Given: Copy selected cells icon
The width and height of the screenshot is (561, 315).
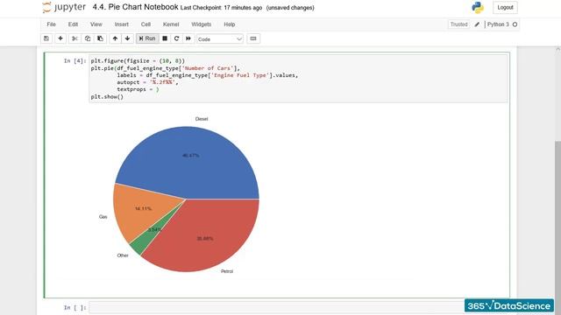Looking at the screenshot, I should (x=88, y=38).
